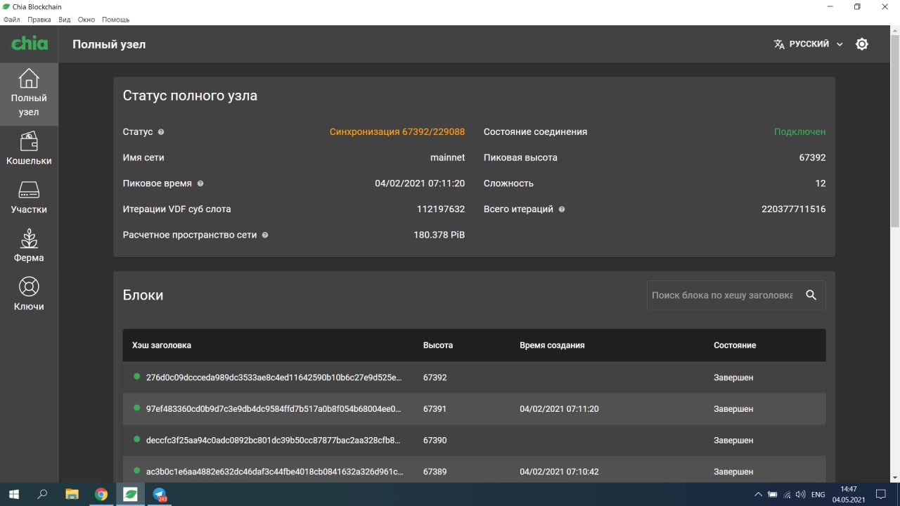Screen dimensions: 900x506
Task: Click help icon beside Расчетное пространство сети
Action: [x=265, y=235]
